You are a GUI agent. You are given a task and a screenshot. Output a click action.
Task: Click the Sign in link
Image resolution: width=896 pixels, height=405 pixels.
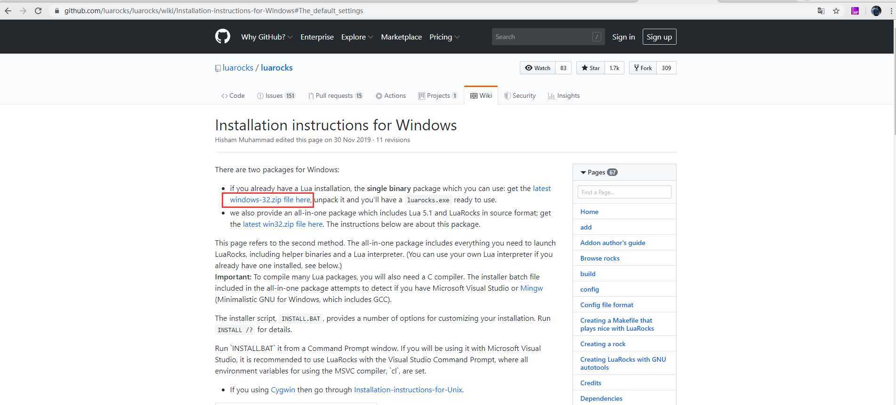point(623,37)
